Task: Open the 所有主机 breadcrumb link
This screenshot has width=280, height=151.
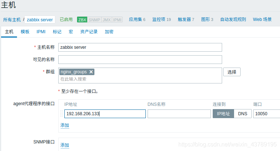Action: pos(12,20)
